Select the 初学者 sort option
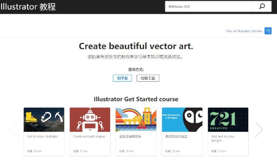Viewport: 277px width, 161px height. (122, 78)
